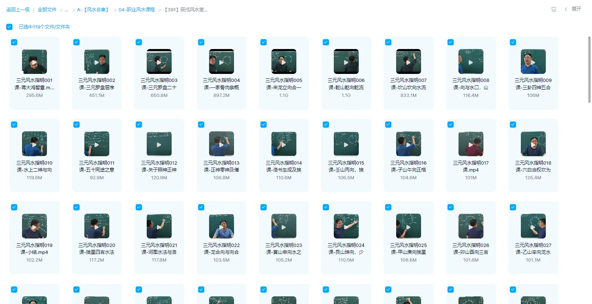The width and height of the screenshot is (592, 304).
Task: Click the vertical scrollbar on the right
Action: click(x=589, y=70)
